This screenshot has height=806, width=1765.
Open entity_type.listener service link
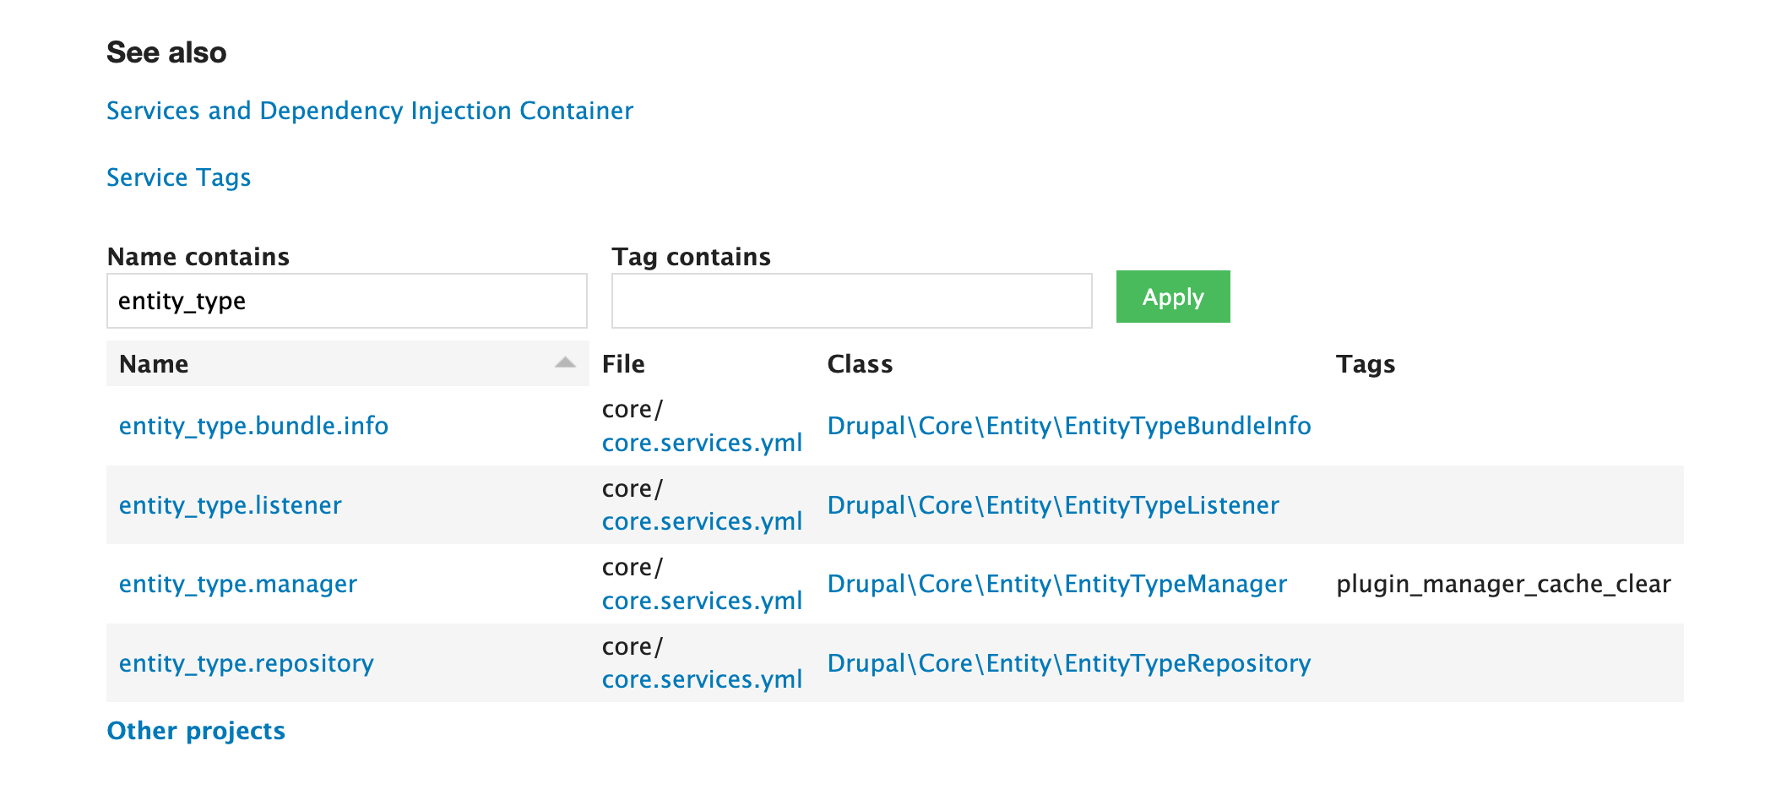(x=231, y=505)
